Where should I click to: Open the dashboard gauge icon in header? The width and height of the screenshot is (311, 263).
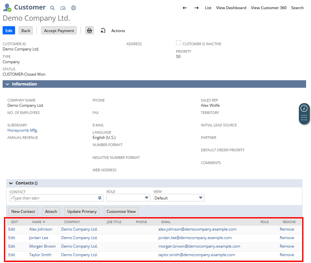click(x=63, y=8)
